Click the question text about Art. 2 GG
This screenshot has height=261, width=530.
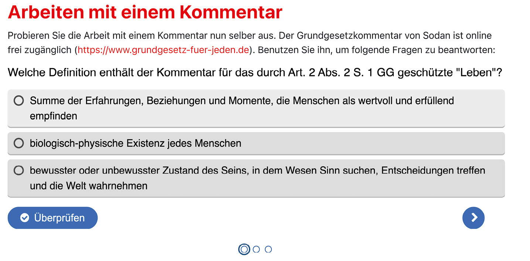pyautogui.click(x=255, y=73)
